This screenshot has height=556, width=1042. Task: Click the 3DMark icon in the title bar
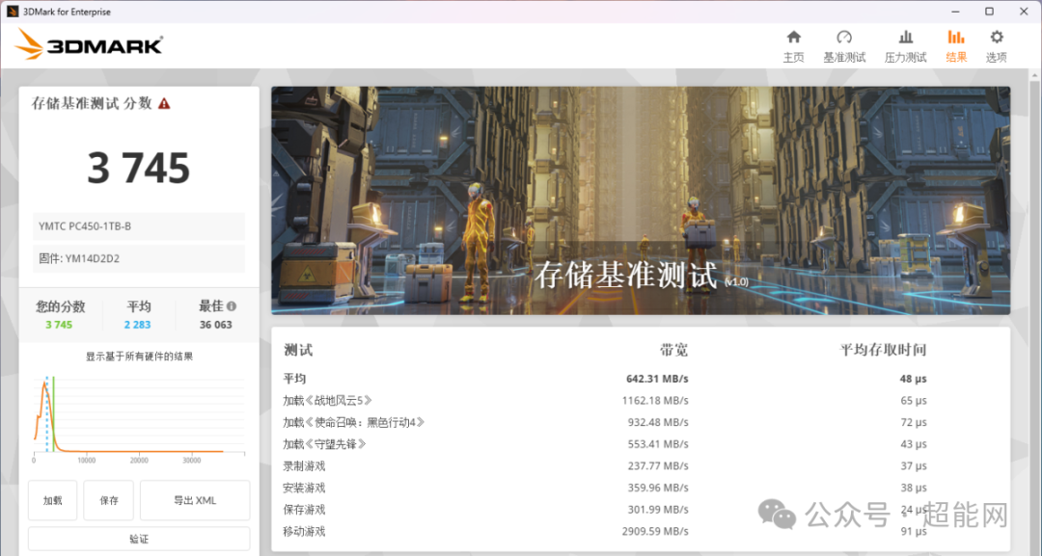(12, 11)
